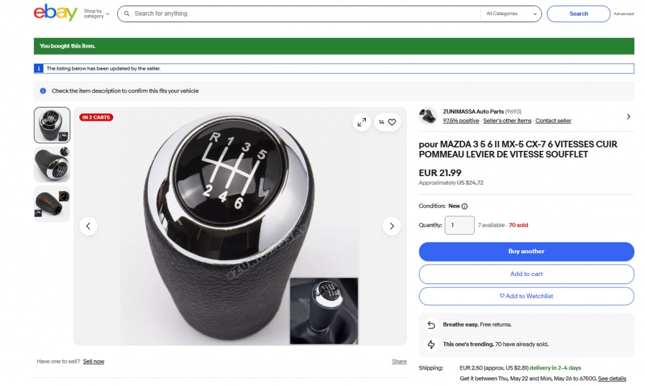Click the info icon beside vehicle fit notice
The image size is (645, 386).
(x=43, y=91)
